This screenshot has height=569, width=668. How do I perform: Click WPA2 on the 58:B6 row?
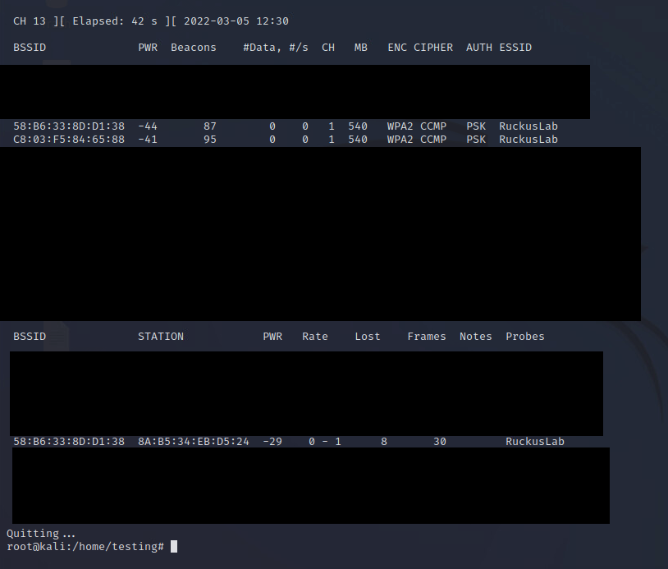[400, 126]
